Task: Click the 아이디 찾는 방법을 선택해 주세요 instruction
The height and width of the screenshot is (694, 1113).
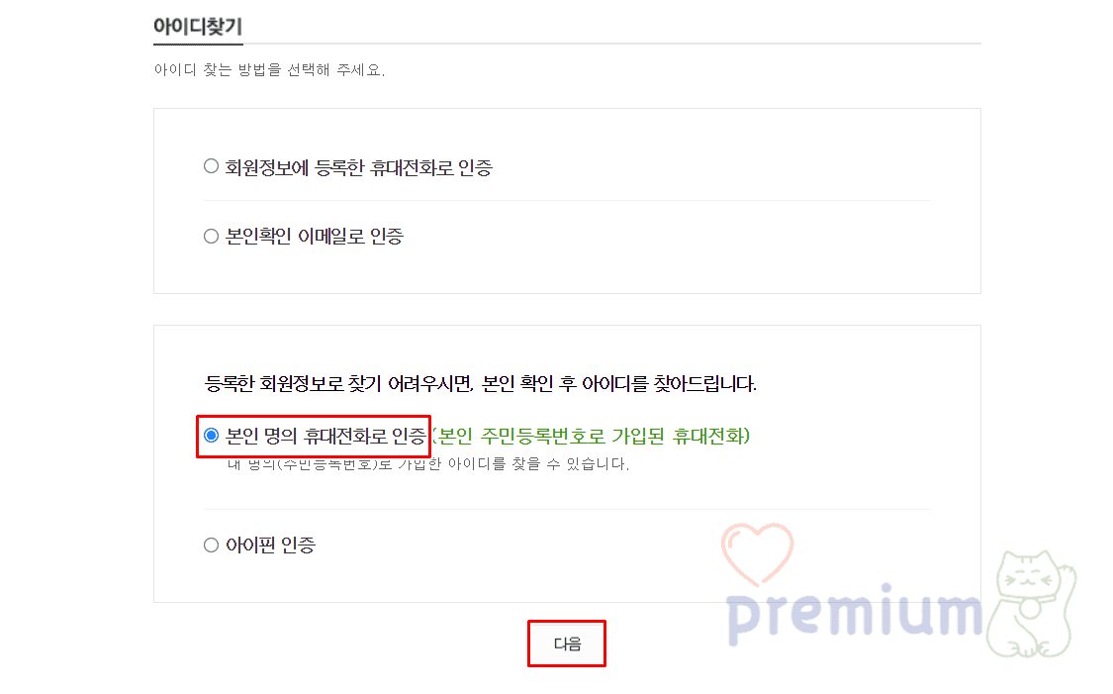Action: pos(269,69)
